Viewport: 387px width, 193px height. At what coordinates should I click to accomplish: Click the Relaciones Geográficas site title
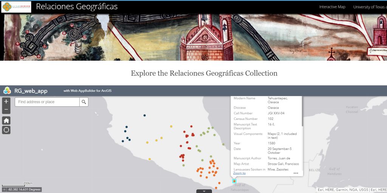click(x=77, y=7)
